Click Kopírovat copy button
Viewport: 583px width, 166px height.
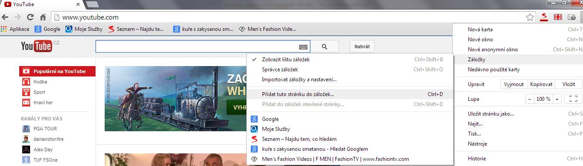click(542, 84)
